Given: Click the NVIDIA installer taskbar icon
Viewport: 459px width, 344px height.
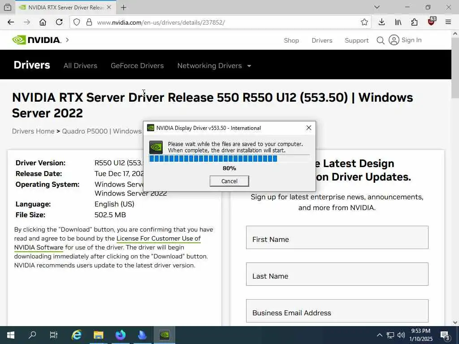Looking at the screenshot, I should coord(164,335).
